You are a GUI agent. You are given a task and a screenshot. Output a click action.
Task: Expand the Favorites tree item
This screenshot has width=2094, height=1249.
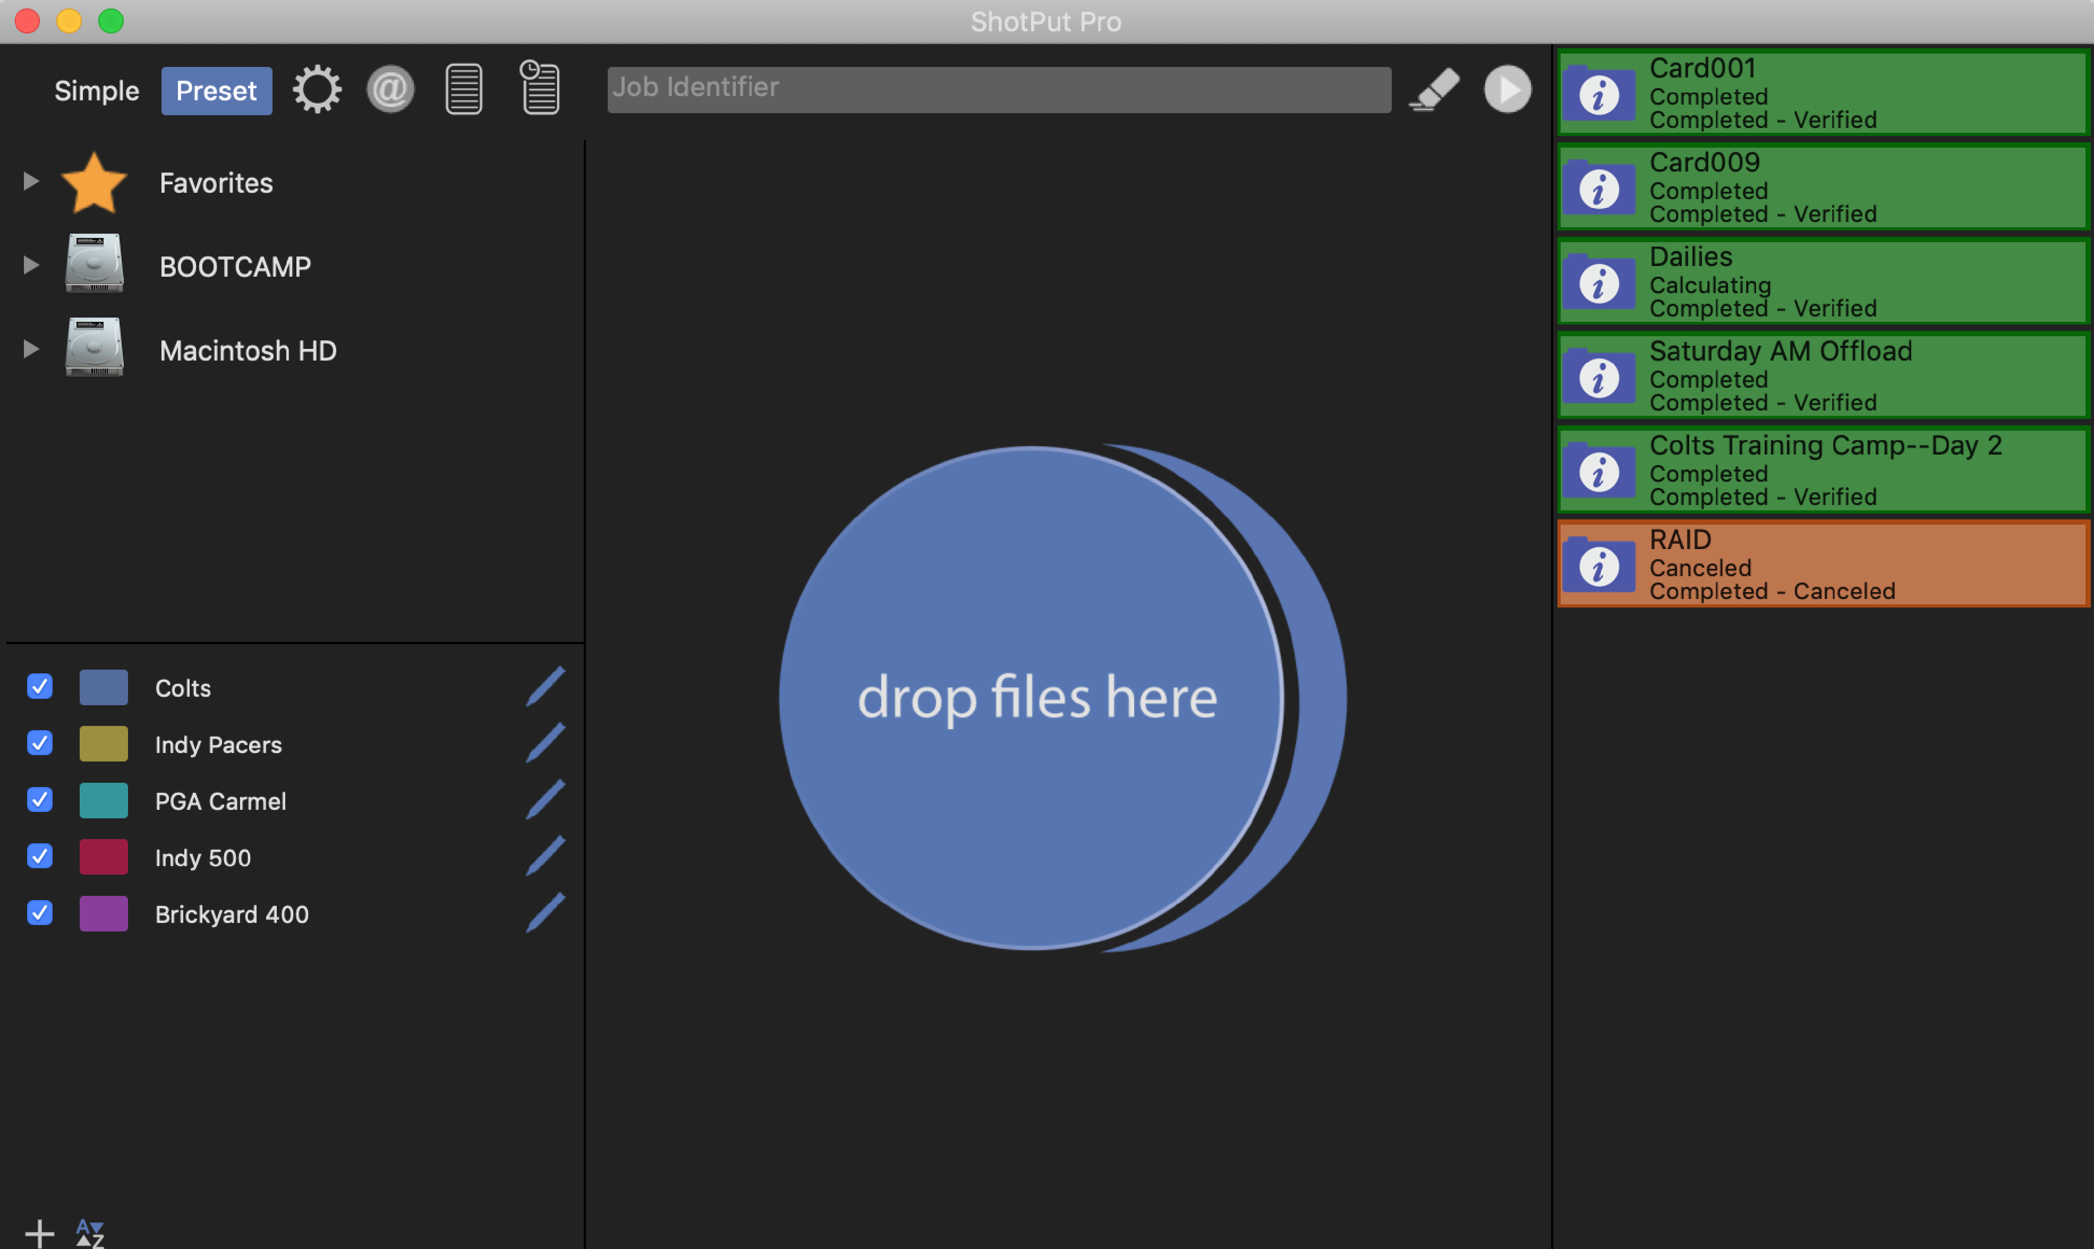click(31, 181)
